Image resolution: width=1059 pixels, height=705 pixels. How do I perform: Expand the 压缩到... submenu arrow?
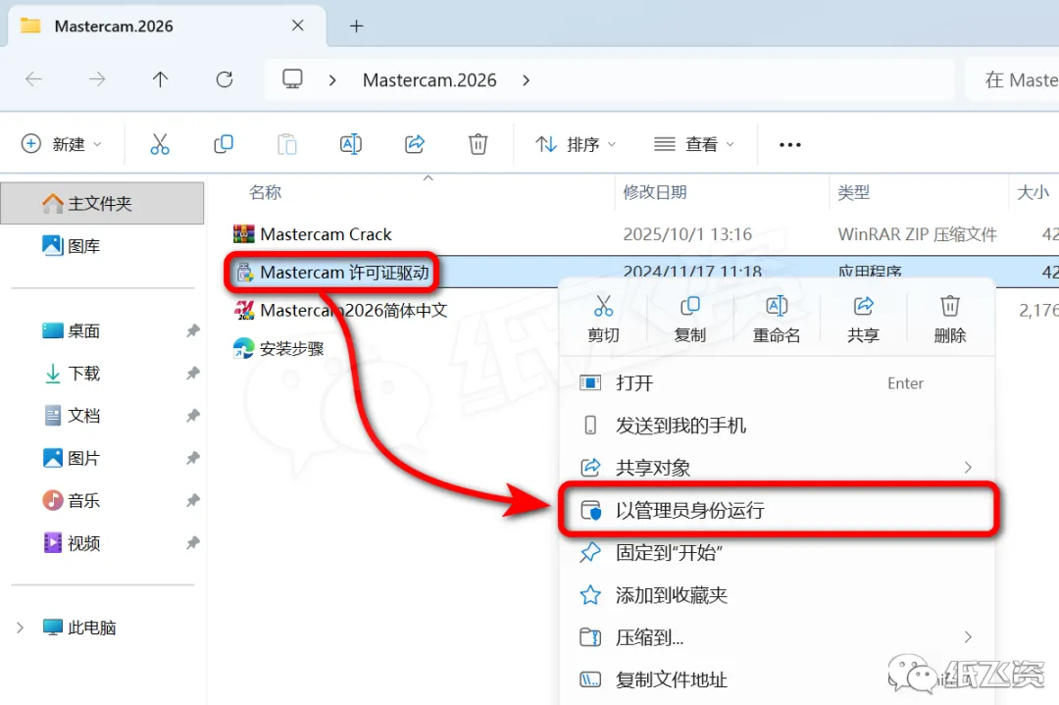pyautogui.click(x=968, y=636)
